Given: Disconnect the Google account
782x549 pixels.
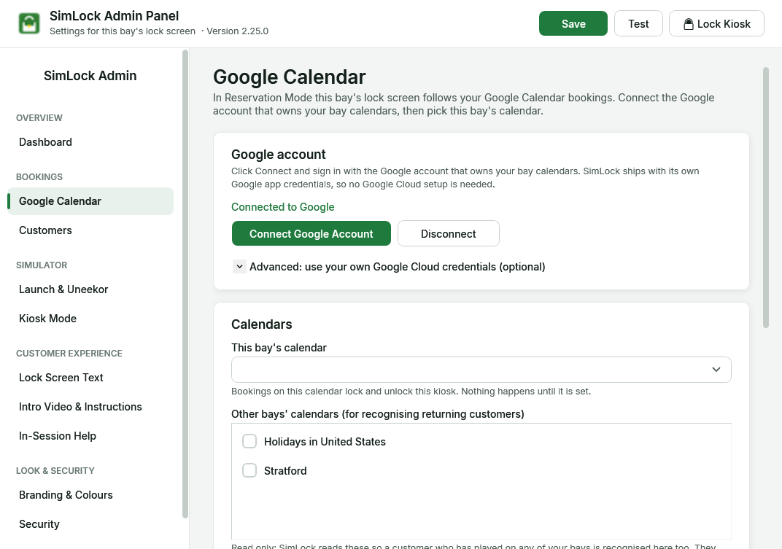Looking at the screenshot, I should click(x=449, y=233).
